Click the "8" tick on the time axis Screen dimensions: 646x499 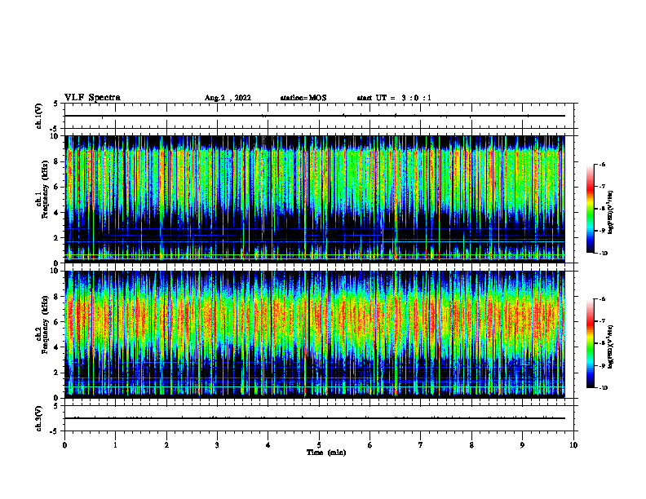471,445
